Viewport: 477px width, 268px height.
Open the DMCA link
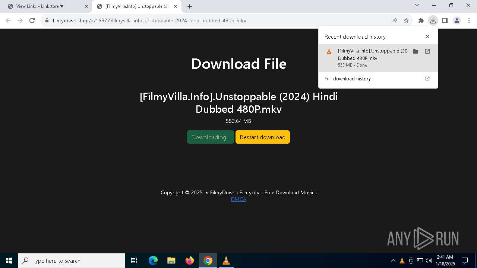238,199
